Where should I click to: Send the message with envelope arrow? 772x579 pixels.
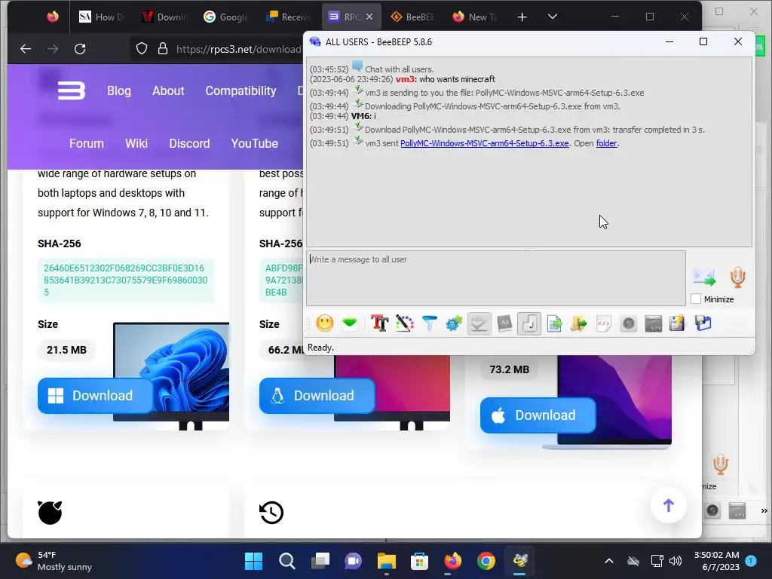[x=705, y=277]
